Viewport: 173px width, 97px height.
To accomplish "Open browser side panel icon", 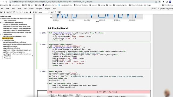I will [167, 2].
